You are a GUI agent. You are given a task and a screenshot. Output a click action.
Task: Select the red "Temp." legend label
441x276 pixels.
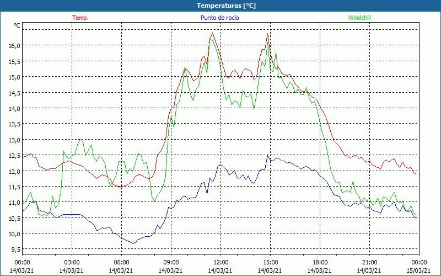[80, 18]
